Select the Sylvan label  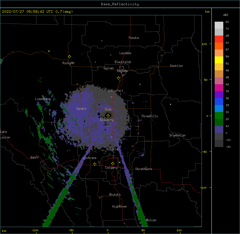pos(109,68)
